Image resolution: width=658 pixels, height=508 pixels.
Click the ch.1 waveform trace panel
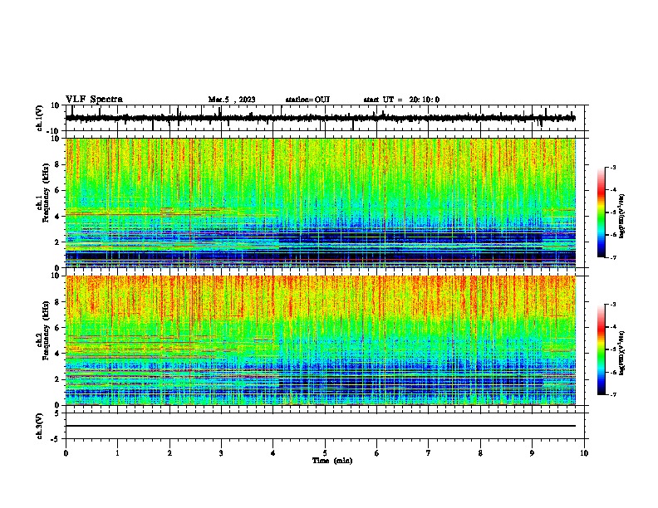click(x=325, y=118)
